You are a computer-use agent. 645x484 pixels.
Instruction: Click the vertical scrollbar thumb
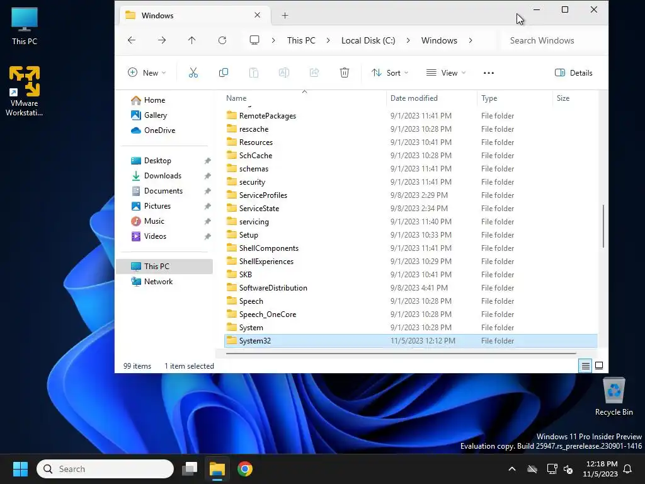coord(603,226)
